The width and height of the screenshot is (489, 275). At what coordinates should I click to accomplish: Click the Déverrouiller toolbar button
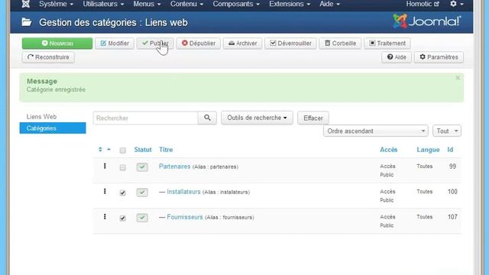(290, 44)
